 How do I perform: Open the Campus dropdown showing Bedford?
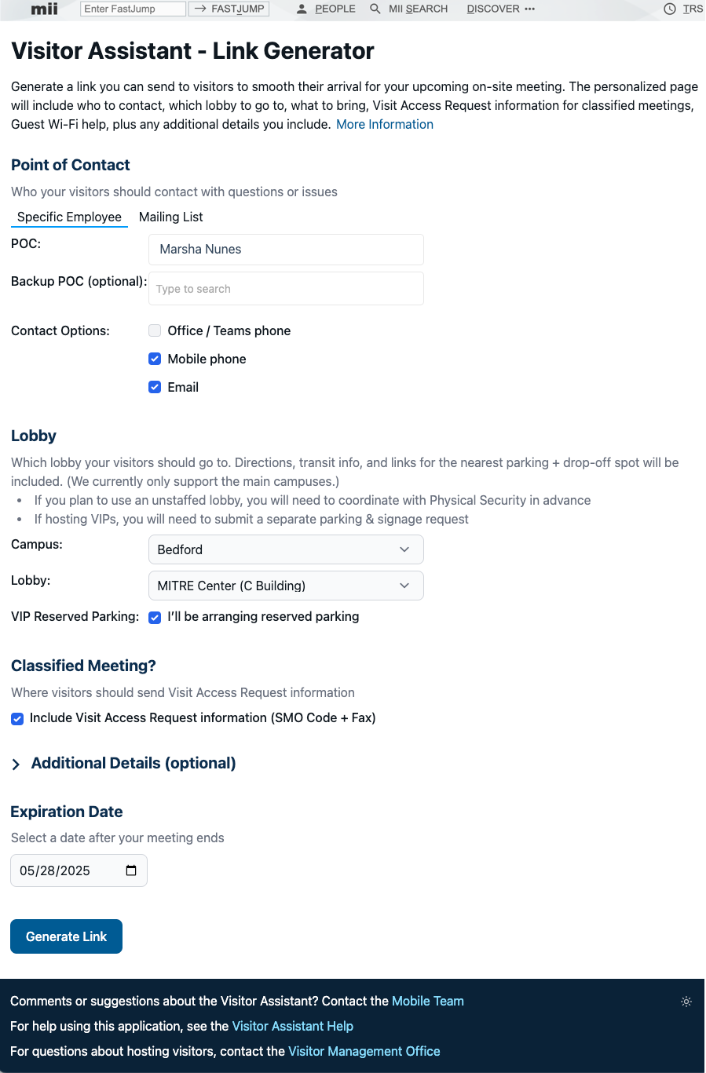(286, 549)
